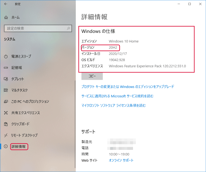Click the 詳細情報 info circle icon

click(x=6, y=146)
